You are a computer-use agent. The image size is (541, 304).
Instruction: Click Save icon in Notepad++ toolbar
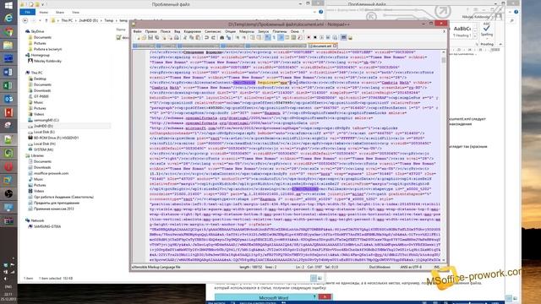click(150, 37)
